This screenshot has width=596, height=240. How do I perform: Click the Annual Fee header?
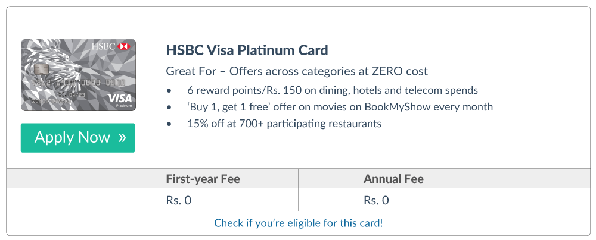click(393, 179)
